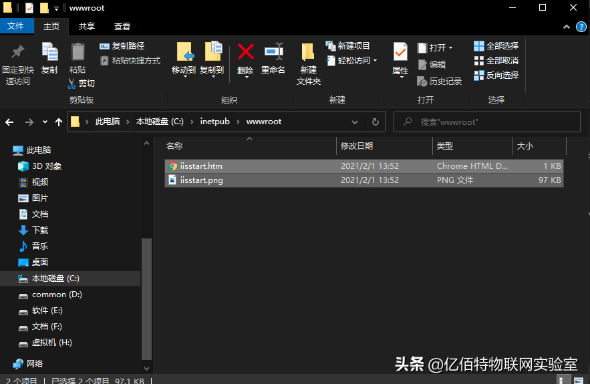Select Downloads (下载) in the navigation pane
The width and height of the screenshot is (590, 384).
[40, 230]
